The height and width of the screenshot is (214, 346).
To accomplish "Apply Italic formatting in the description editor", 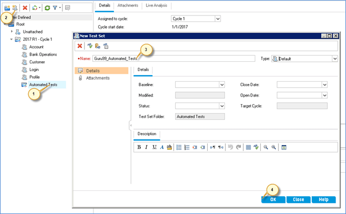I will (146, 147).
